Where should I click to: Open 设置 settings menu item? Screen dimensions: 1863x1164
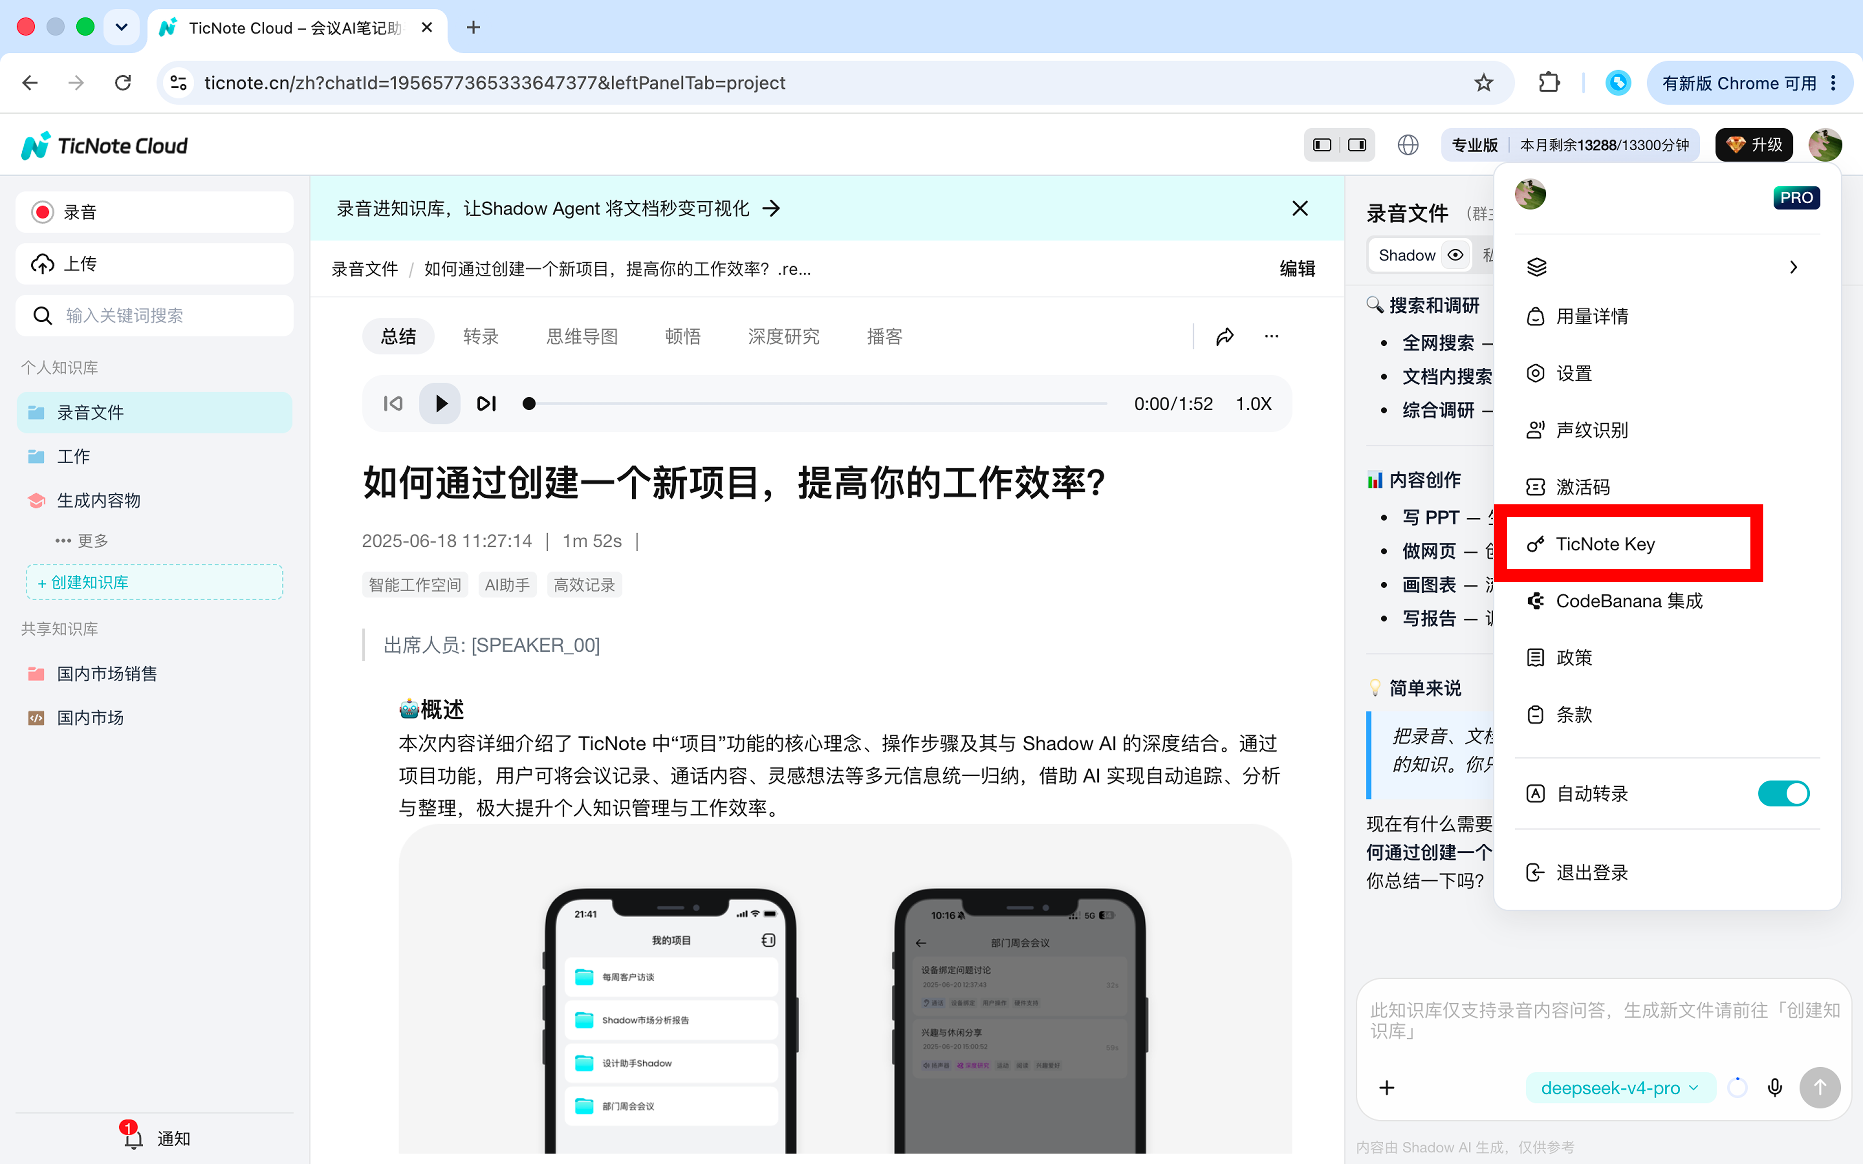tap(1667, 373)
